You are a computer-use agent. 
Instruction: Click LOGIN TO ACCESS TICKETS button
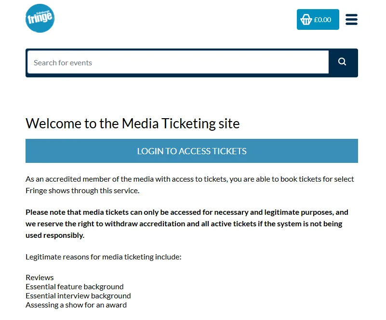pyautogui.click(x=192, y=151)
